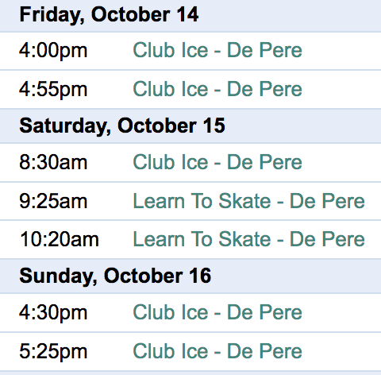381x375 pixels.
Task: Open Sunday 4:30pm Club Ice - De Pere link
Action: click(x=217, y=312)
